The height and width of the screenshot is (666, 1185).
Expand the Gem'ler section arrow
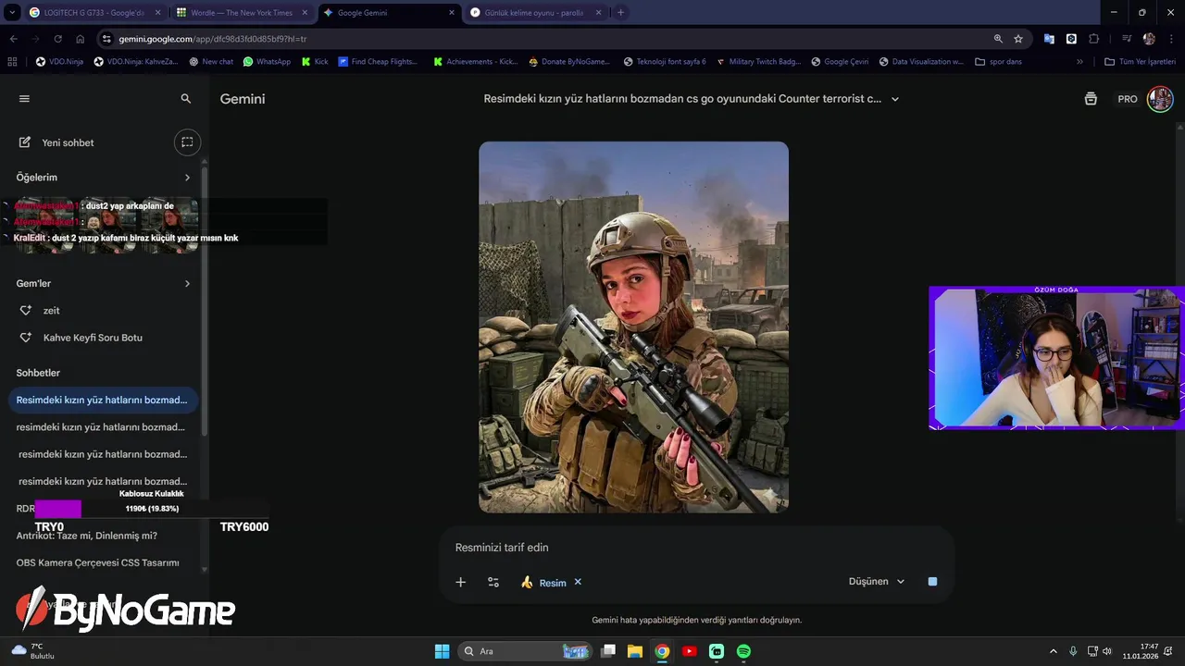[187, 284]
